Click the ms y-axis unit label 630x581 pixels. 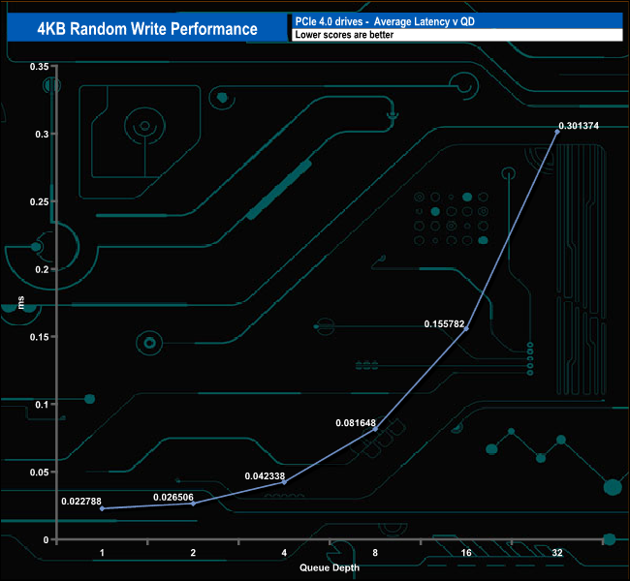(21, 302)
